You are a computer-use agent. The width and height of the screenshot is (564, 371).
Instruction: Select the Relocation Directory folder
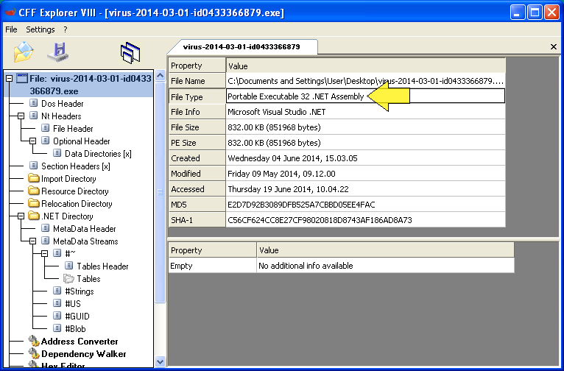(x=77, y=204)
